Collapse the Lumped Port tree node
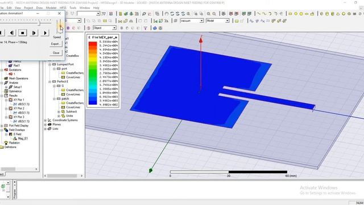 tap(49, 64)
